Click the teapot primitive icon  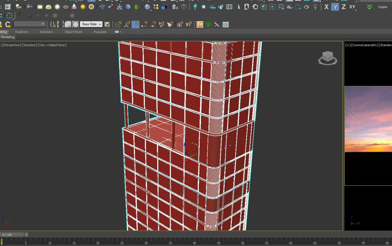(x=66, y=7)
